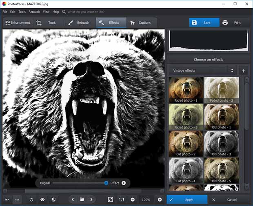The height and width of the screenshot is (206, 253).
Task: Click the zoom in plus icon
Action: tap(160, 200)
